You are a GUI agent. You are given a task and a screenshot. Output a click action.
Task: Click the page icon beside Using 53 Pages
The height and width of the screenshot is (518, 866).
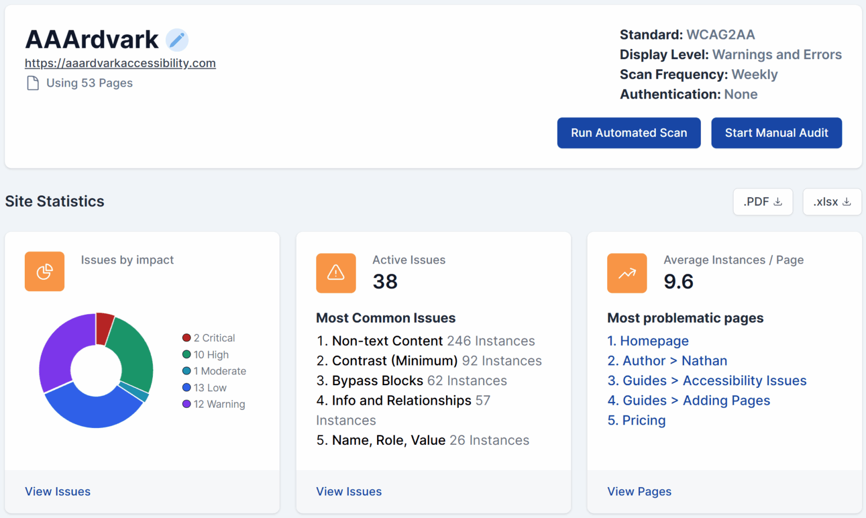(x=32, y=83)
